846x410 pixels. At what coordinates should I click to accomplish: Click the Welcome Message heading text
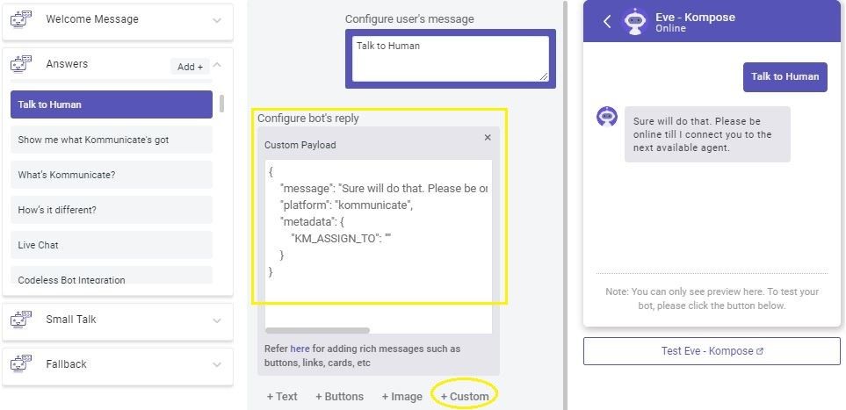[x=92, y=19]
